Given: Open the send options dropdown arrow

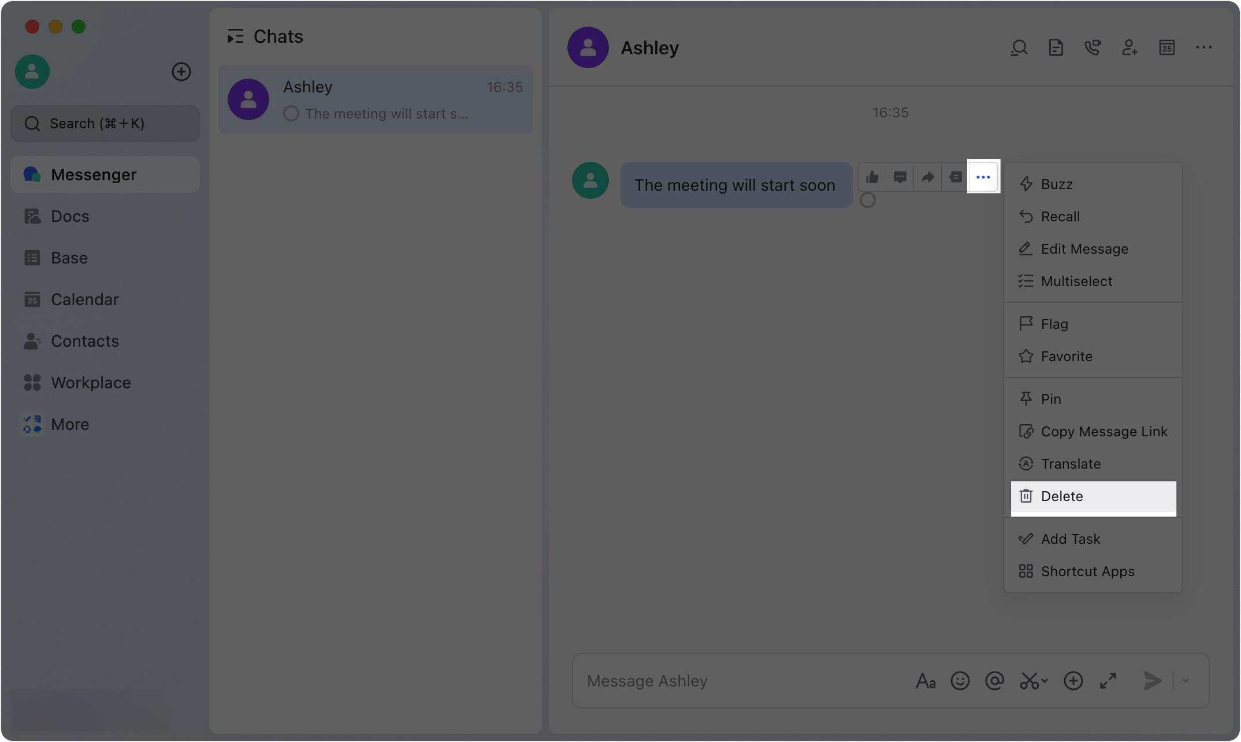Looking at the screenshot, I should [x=1185, y=681].
